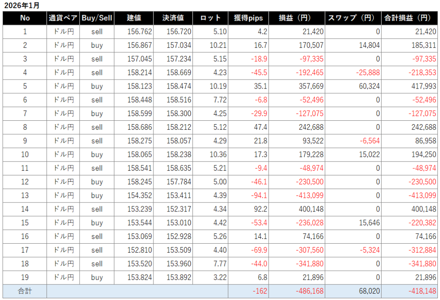Select the swap value -25,888 in row 4
This screenshot has height=300, width=440.
tap(368, 73)
